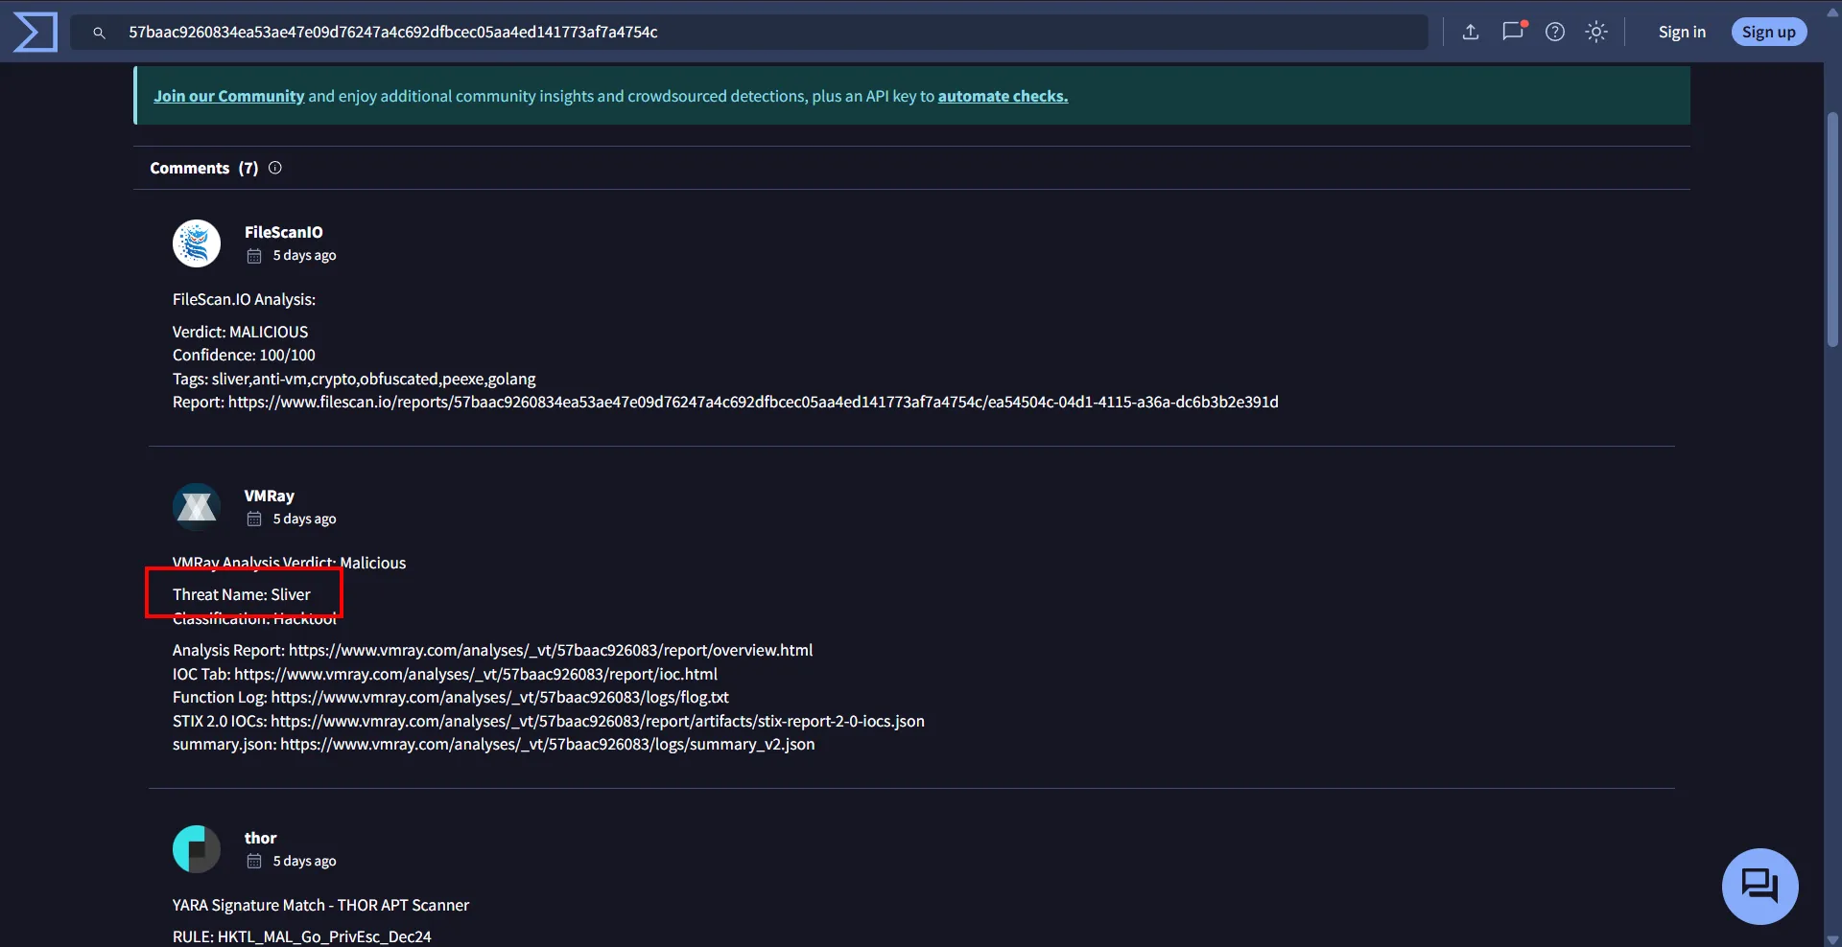This screenshot has height=947, width=1842.
Task: Open the FileScanIO username link
Action: [283, 232]
